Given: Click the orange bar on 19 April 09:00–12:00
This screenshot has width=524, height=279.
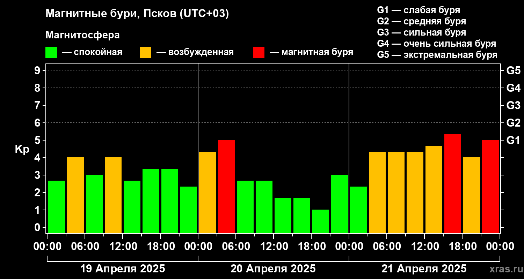Looking at the screenshot, I should pos(113,195).
